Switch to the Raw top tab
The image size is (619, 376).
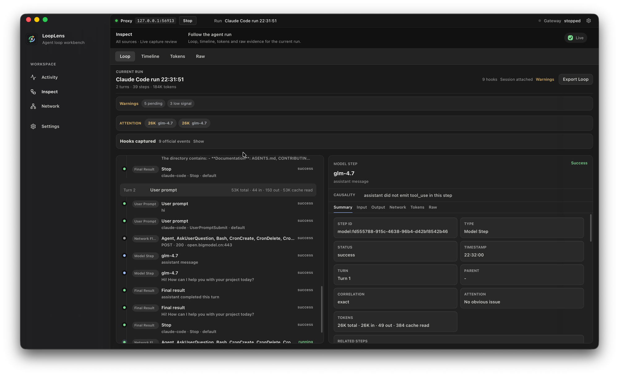[200, 56]
